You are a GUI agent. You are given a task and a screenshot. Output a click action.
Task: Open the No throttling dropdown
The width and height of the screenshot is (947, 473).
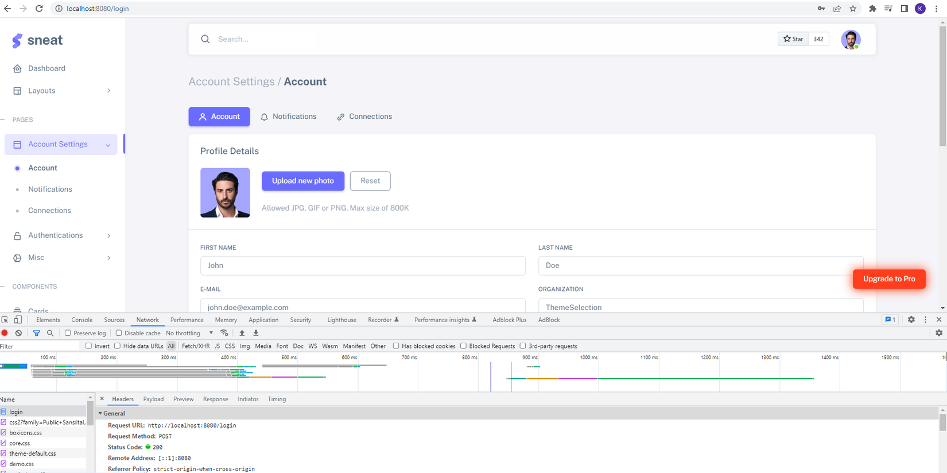(x=189, y=333)
